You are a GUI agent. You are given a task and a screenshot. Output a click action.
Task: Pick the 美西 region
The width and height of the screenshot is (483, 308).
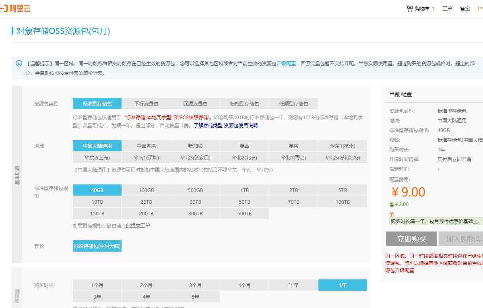pos(244,146)
